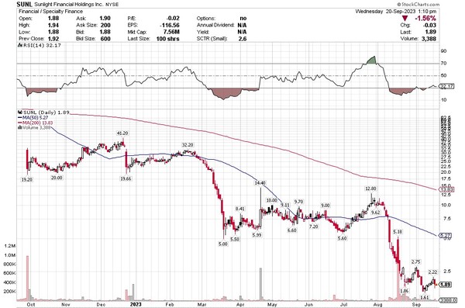Click the Prev Close value '1.92'

click(53, 39)
